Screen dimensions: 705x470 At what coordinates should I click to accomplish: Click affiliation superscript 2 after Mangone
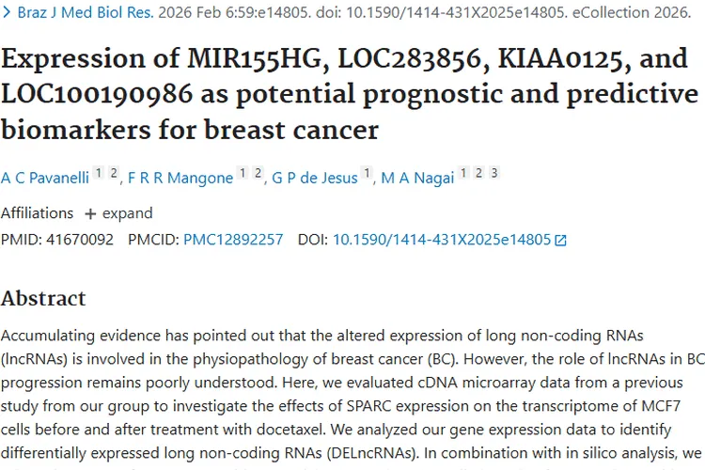point(258,174)
